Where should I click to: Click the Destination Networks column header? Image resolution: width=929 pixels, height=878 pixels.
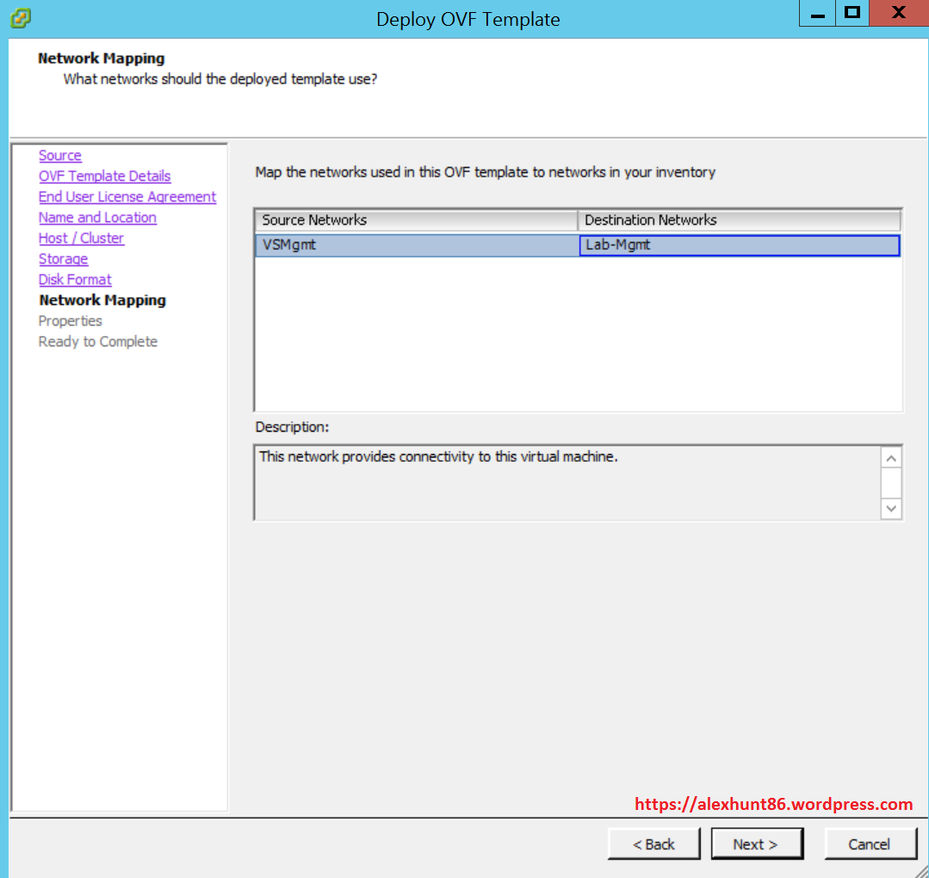click(x=739, y=221)
